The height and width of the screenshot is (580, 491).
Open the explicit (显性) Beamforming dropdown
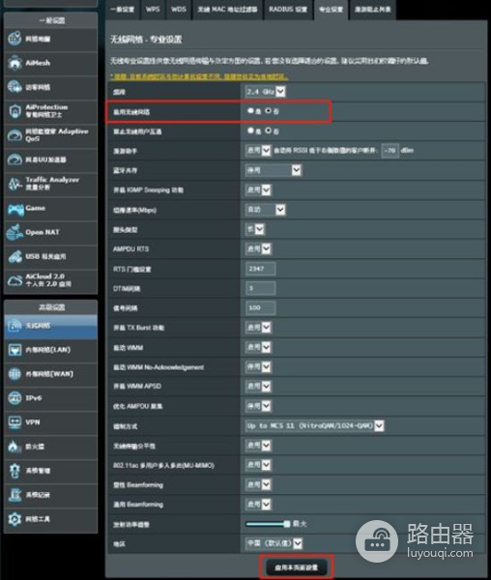pos(258,484)
